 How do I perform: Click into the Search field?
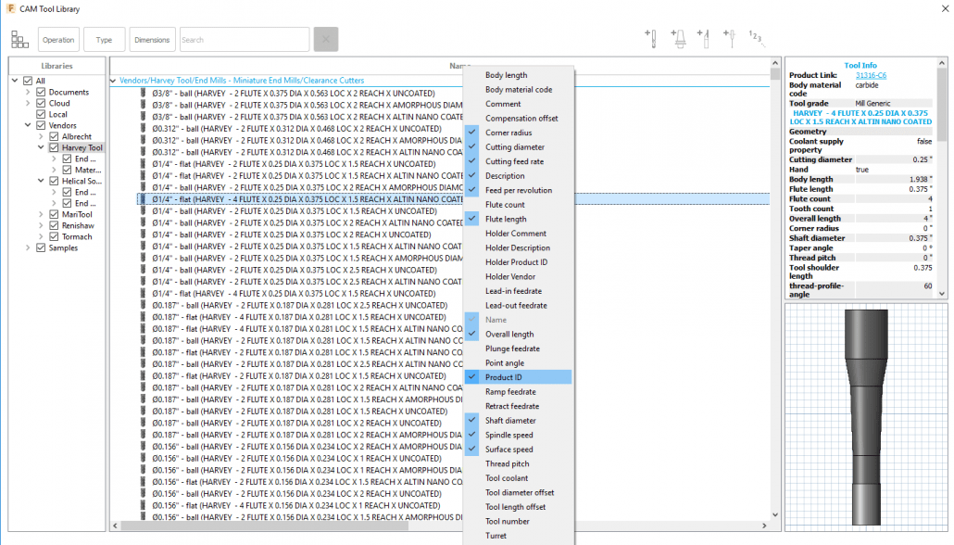point(245,40)
